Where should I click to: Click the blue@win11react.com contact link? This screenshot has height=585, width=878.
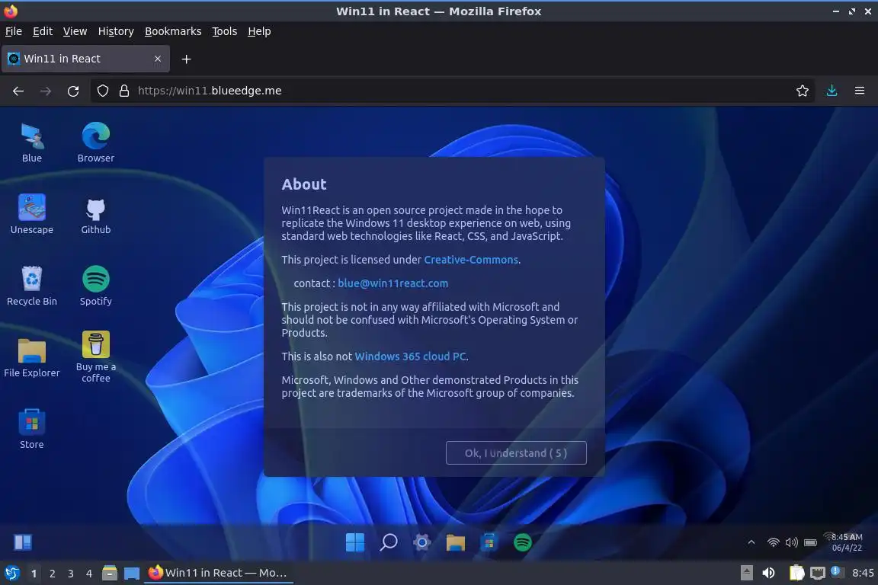click(393, 283)
